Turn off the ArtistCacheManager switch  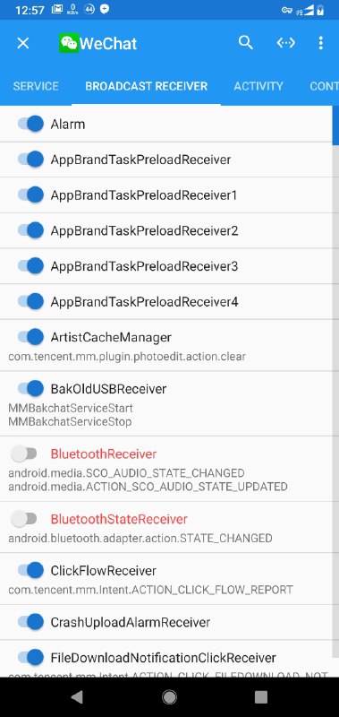pyautogui.click(x=30, y=337)
